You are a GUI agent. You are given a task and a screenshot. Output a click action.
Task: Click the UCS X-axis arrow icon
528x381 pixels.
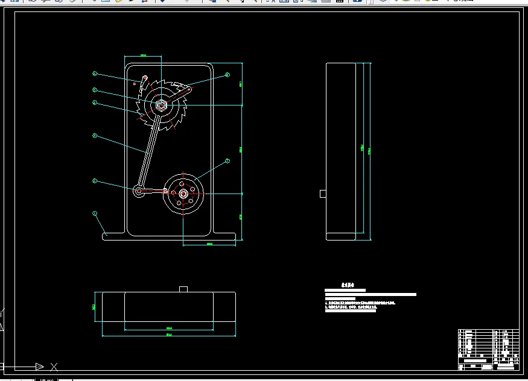click(x=40, y=367)
